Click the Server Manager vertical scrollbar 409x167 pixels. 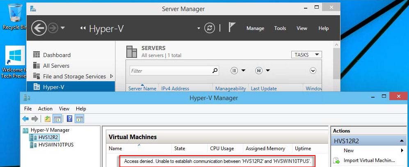337,63
